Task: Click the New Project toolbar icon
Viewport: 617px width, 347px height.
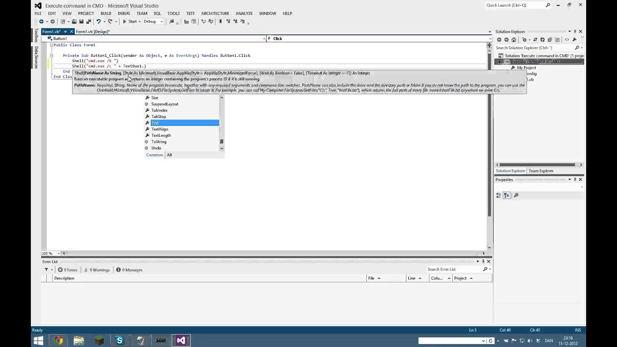Action: pyautogui.click(x=63, y=22)
